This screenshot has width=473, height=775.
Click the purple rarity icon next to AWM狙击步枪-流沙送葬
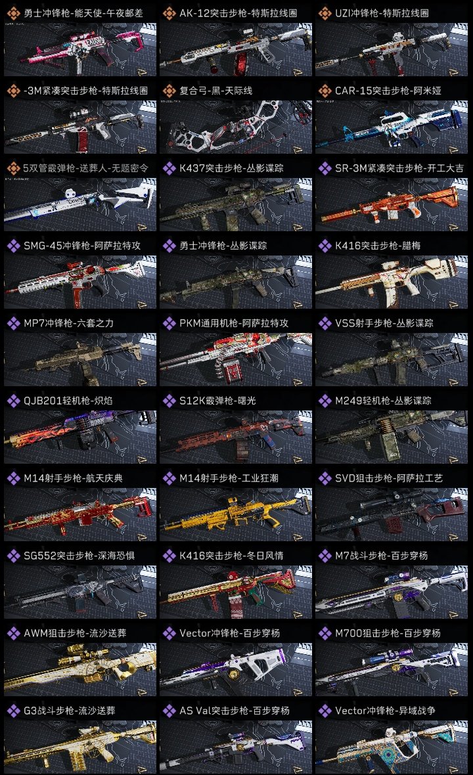13,633
